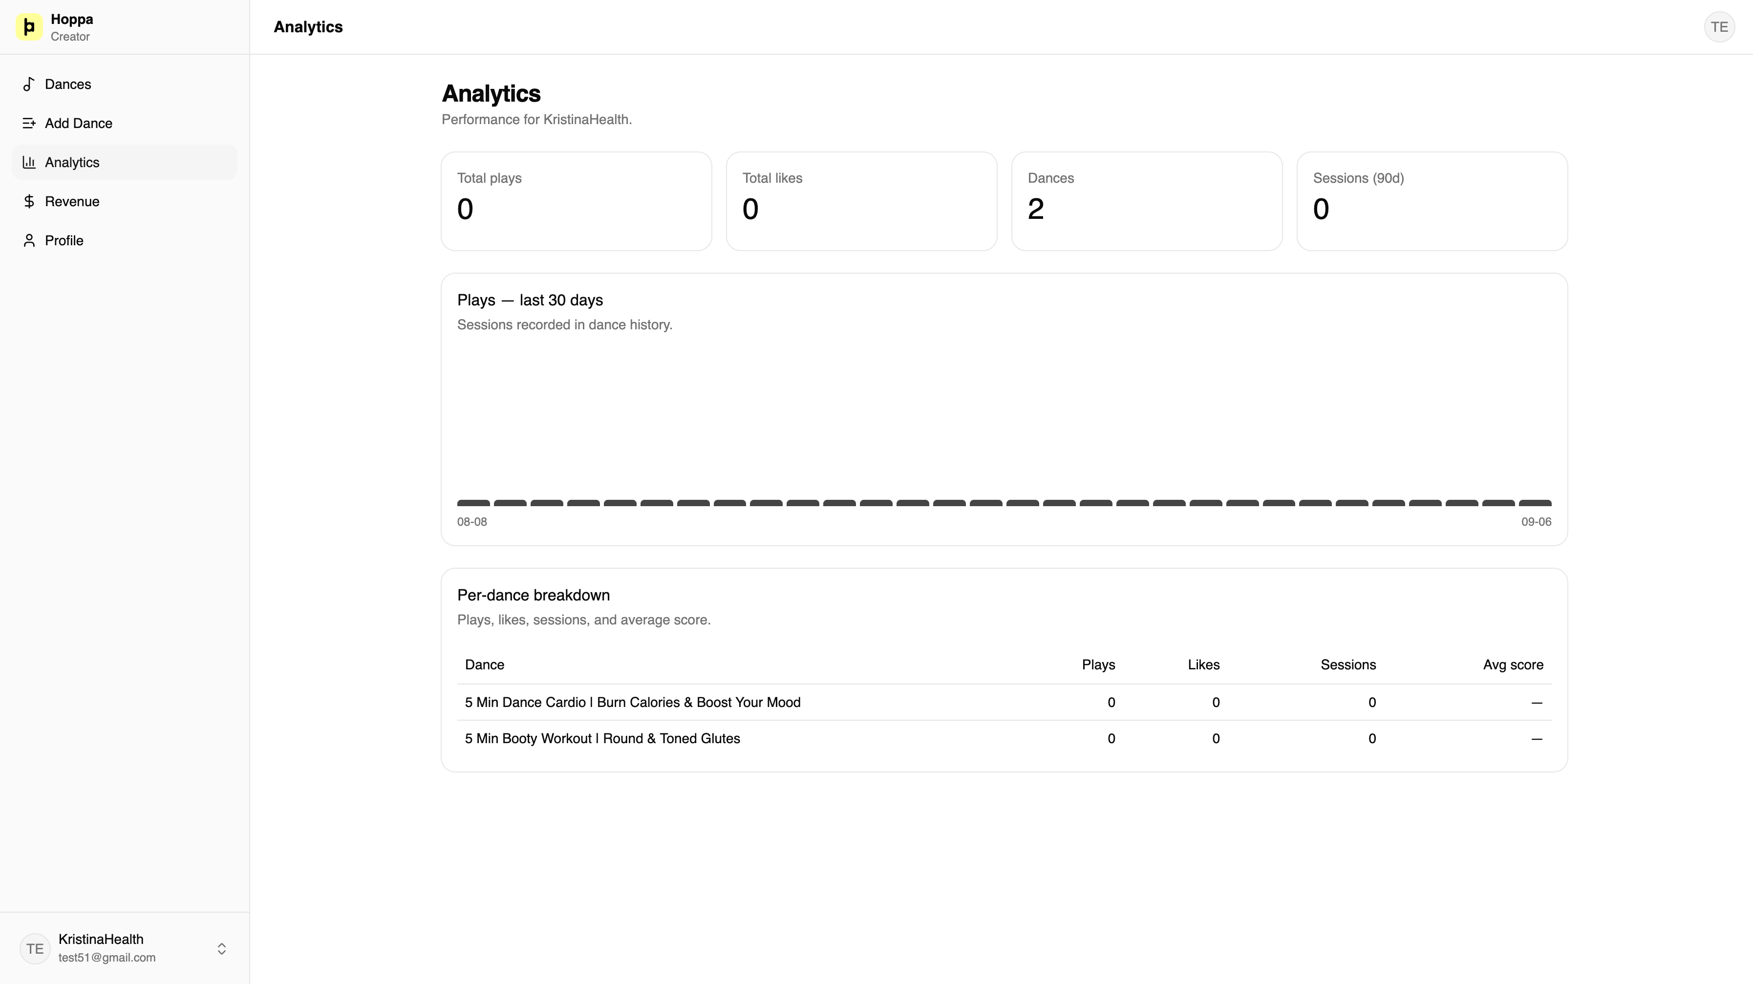Expand the account switcher chevron
The width and height of the screenshot is (1753, 984).
tap(222, 949)
